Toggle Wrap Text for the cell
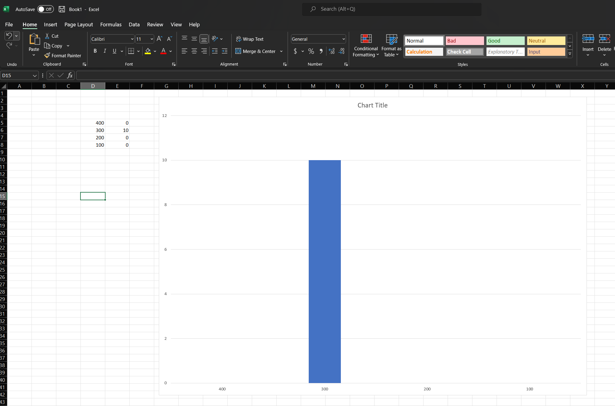615x406 pixels. [x=250, y=39]
